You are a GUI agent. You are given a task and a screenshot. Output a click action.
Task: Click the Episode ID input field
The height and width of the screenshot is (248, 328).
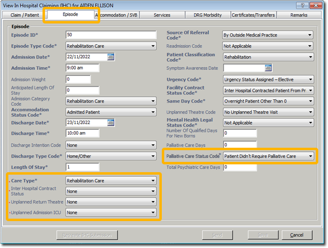click(x=110, y=35)
